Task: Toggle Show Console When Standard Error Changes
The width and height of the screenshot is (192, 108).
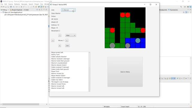Action: point(175,78)
